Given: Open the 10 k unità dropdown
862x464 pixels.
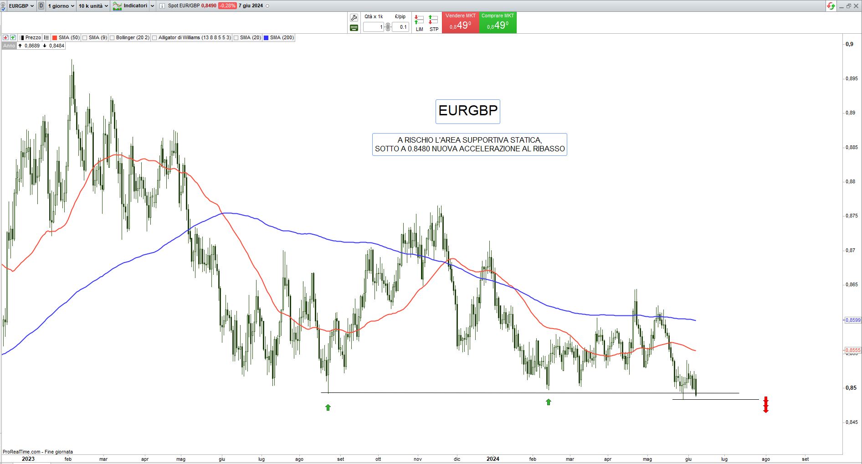Looking at the screenshot, I should [x=93, y=6].
